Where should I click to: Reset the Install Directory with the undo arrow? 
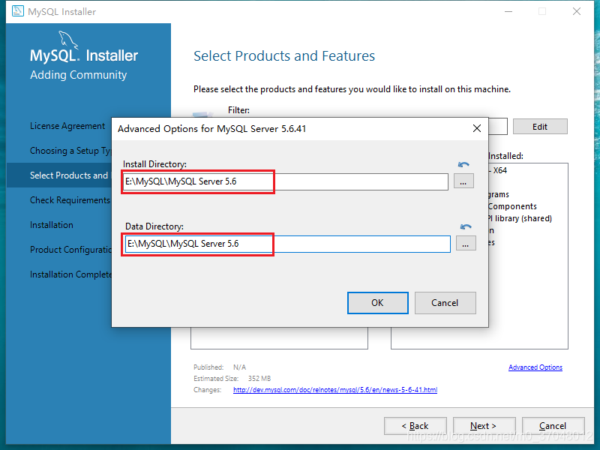(463, 164)
